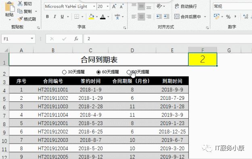Click the phonetic guide (wén) icon

tap(117, 17)
